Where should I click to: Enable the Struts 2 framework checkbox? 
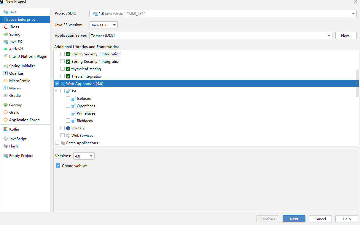[x=62, y=128]
